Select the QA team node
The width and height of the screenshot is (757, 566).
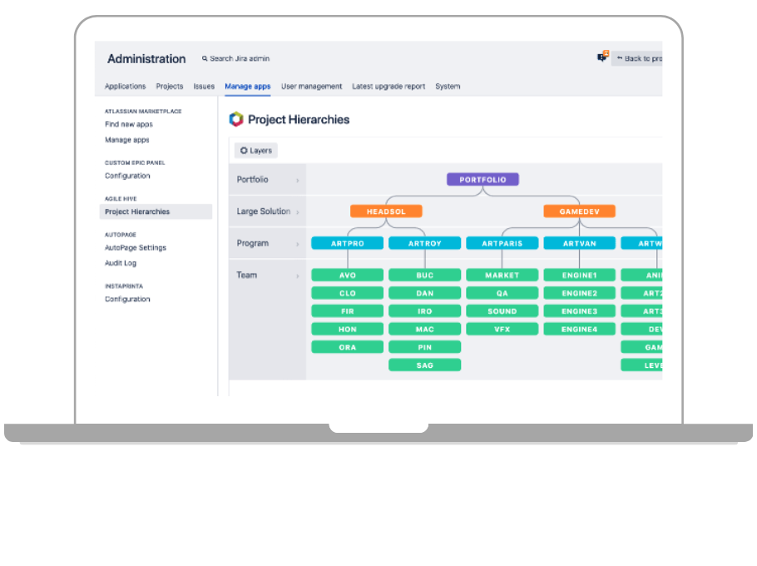tap(502, 293)
